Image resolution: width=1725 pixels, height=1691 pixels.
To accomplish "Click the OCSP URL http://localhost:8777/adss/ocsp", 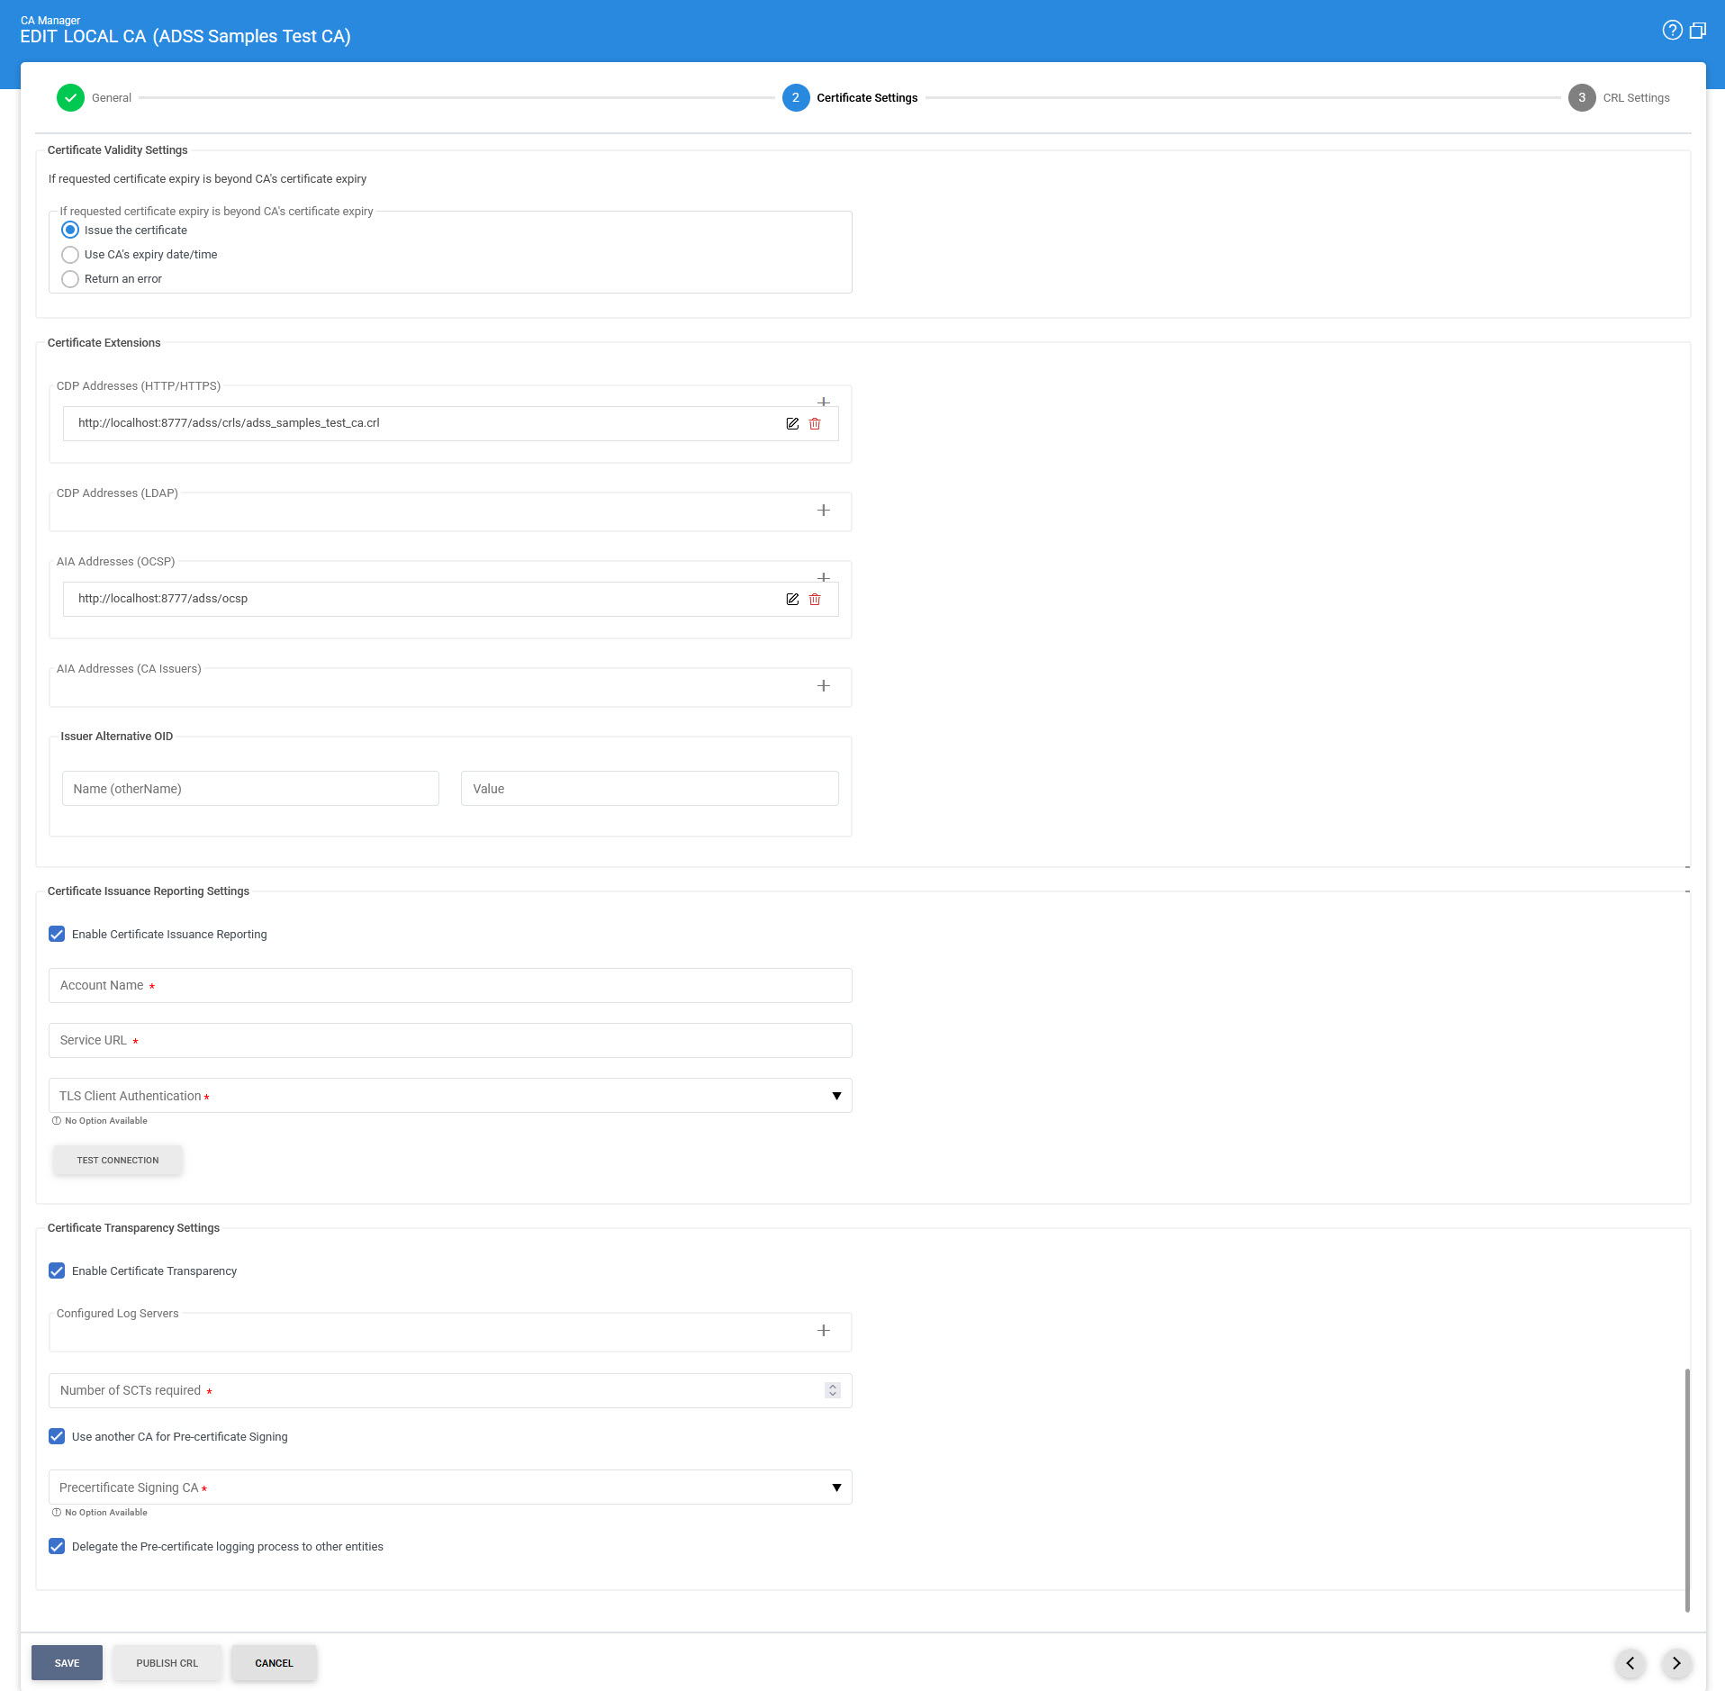I will (x=163, y=599).
